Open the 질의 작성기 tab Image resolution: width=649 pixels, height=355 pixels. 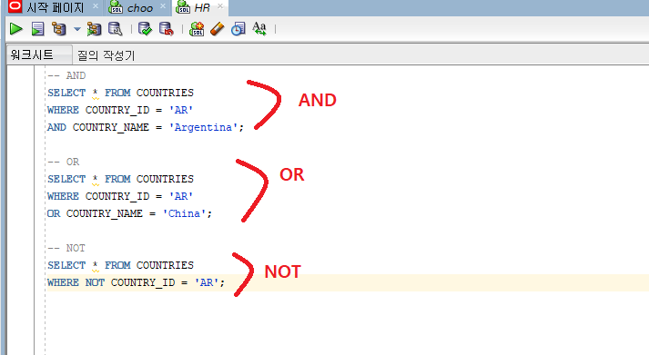pyautogui.click(x=106, y=54)
